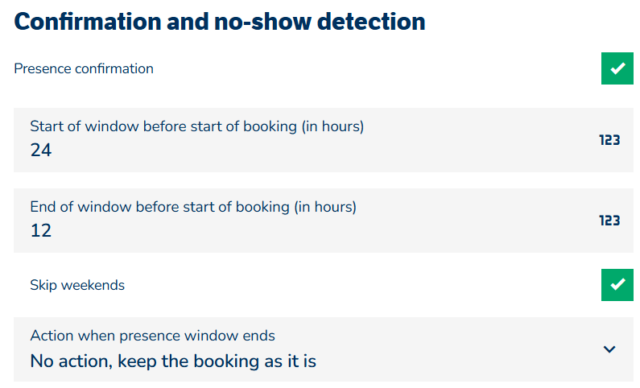Click the value 12 in the End of window field
This screenshot has width=640, height=388.
point(41,231)
